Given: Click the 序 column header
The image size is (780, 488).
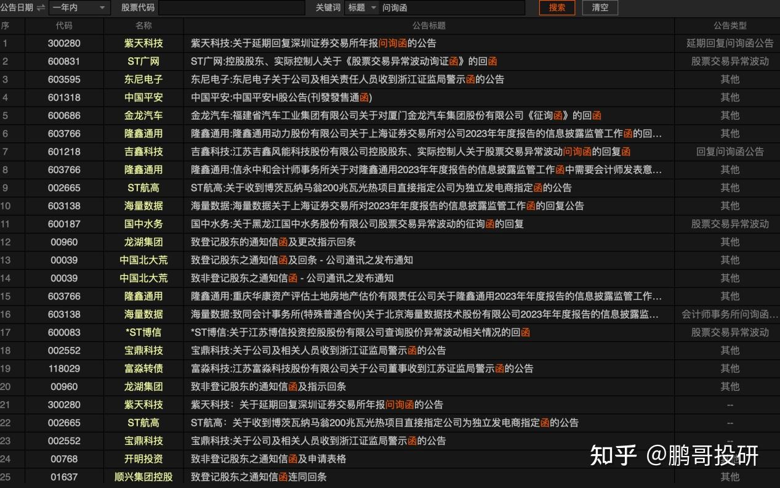Looking at the screenshot, I should [6, 26].
